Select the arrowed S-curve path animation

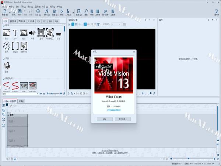pyautogui.click(x=7, y=86)
